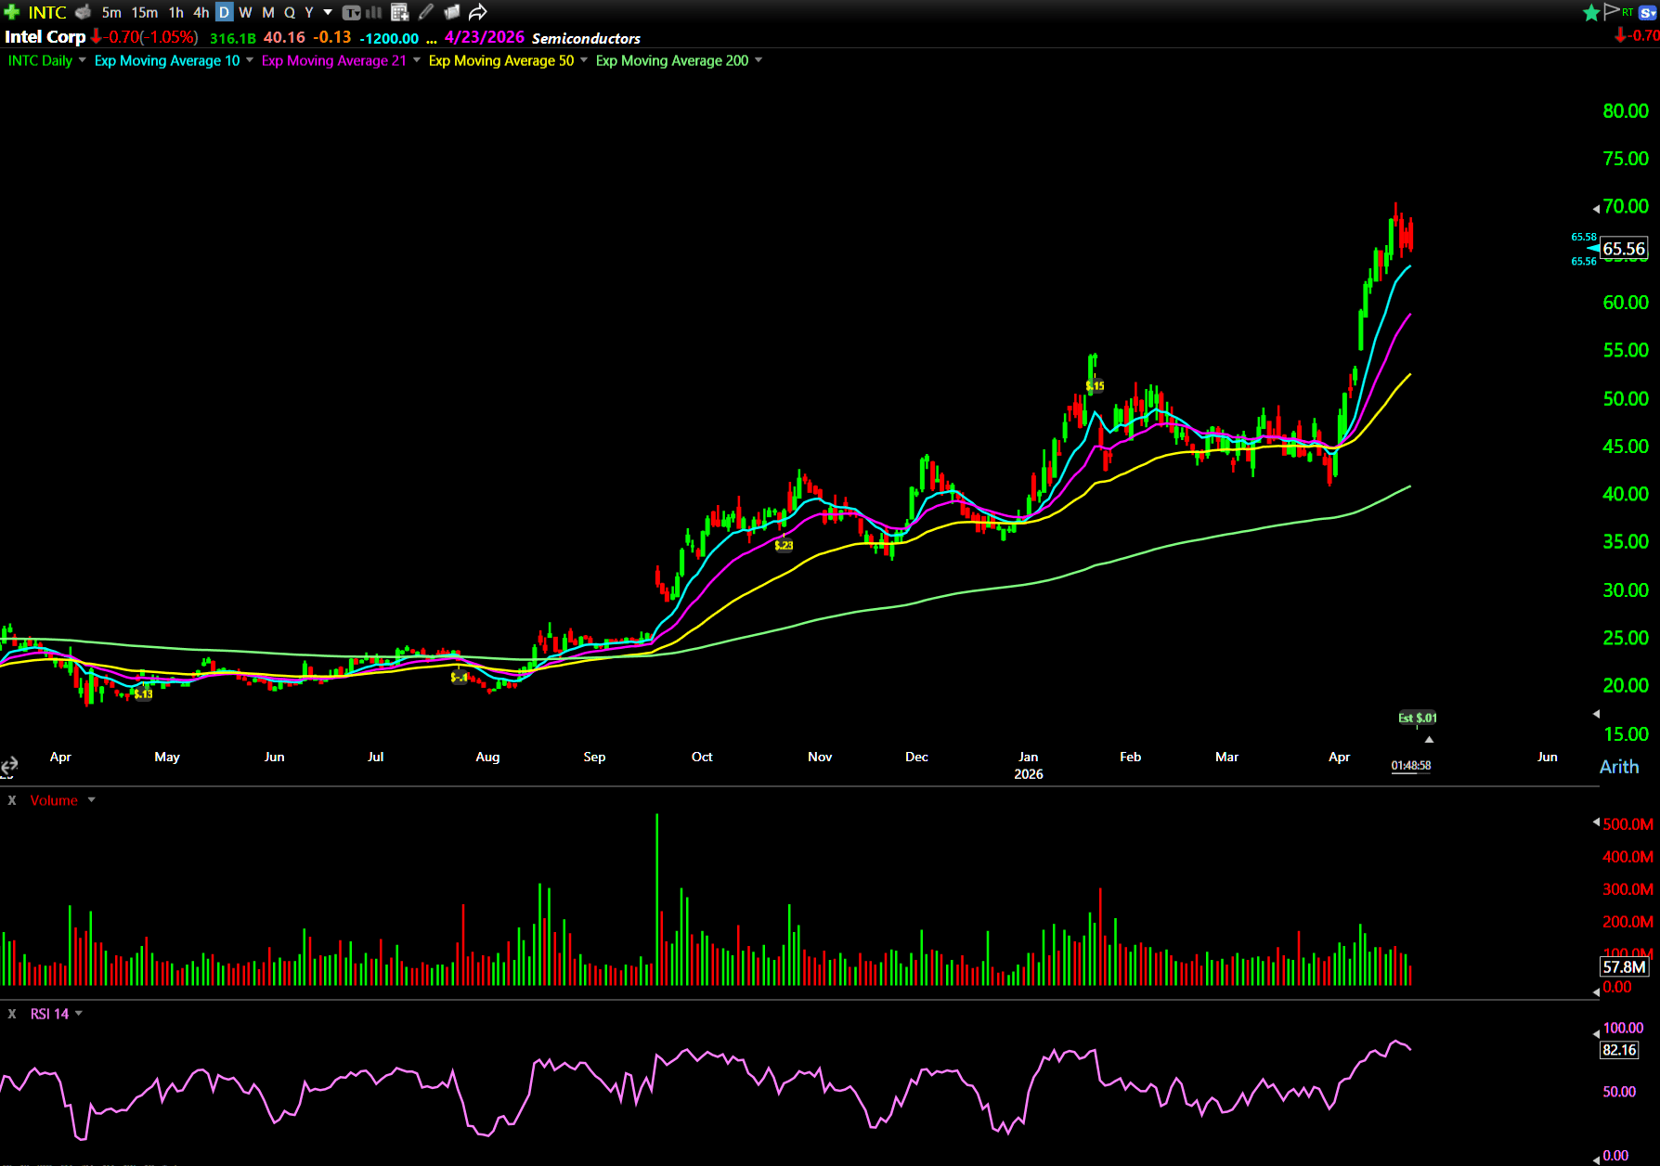Image resolution: width=1660 pixels, height=1166 pixels.
Task: Click the Est $.01 earnings marker
Action: click(1417, 718)
